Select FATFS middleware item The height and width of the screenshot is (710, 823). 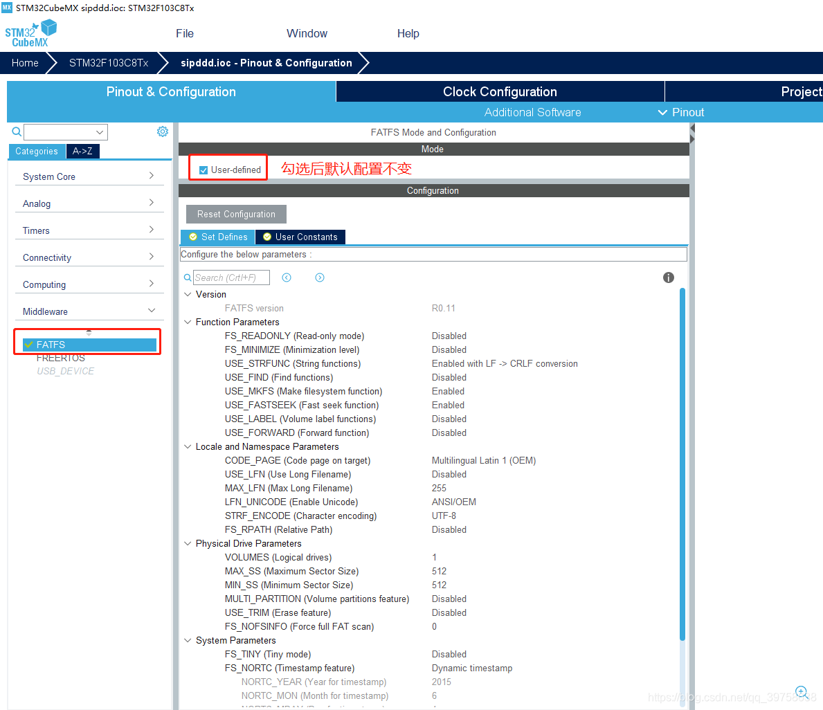[90, 345]
